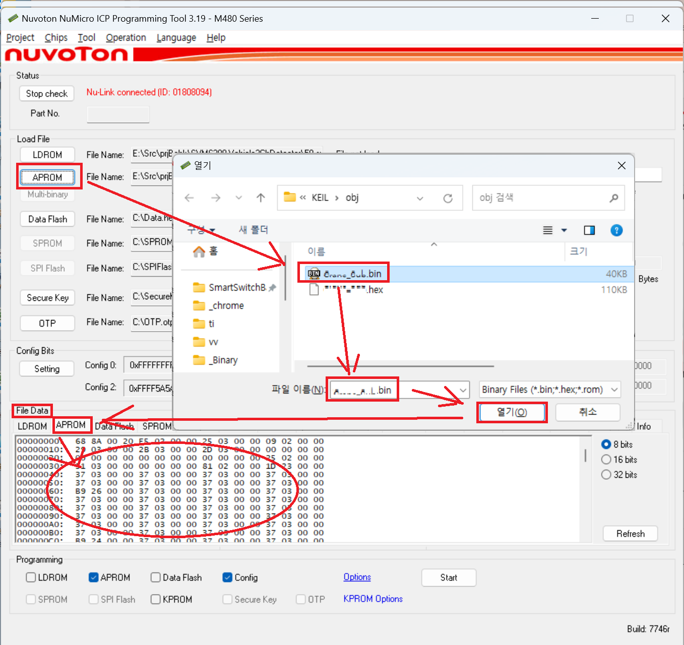Select the .bin file icon

[314, 274]
